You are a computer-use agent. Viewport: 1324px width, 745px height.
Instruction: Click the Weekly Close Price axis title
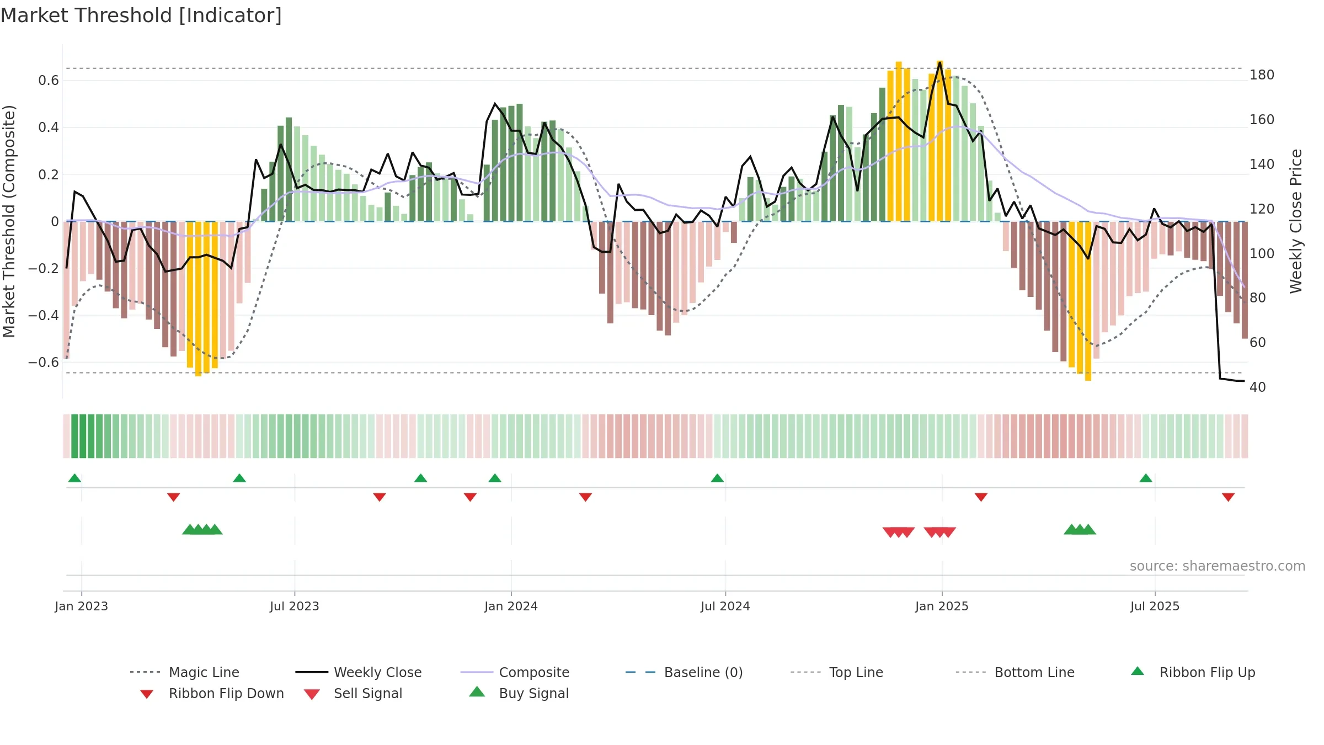(1296, 221)
